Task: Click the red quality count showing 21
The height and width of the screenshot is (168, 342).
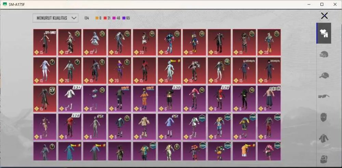Action: (107, 18)
